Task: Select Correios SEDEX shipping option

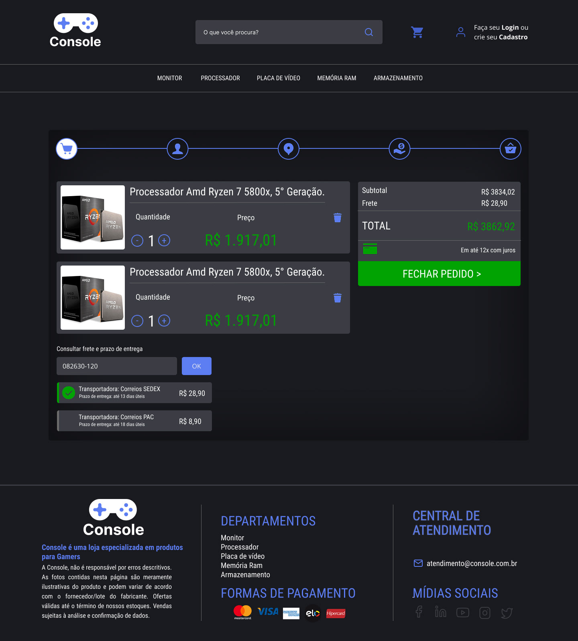Action: point(134,393)
